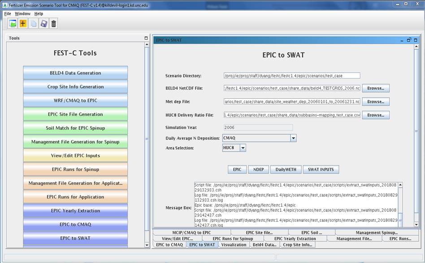
Task: Click into the Scenario Directory field
Action: 292,76
